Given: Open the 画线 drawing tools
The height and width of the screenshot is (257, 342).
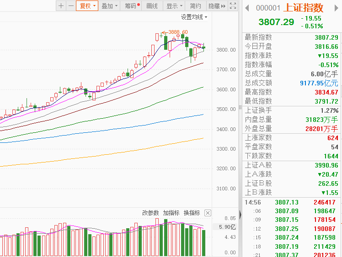Looking at the screenshot, I should [152, 6].
